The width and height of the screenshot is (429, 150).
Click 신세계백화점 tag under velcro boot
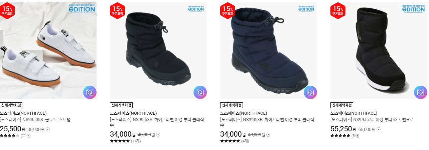tap(341, 105)
